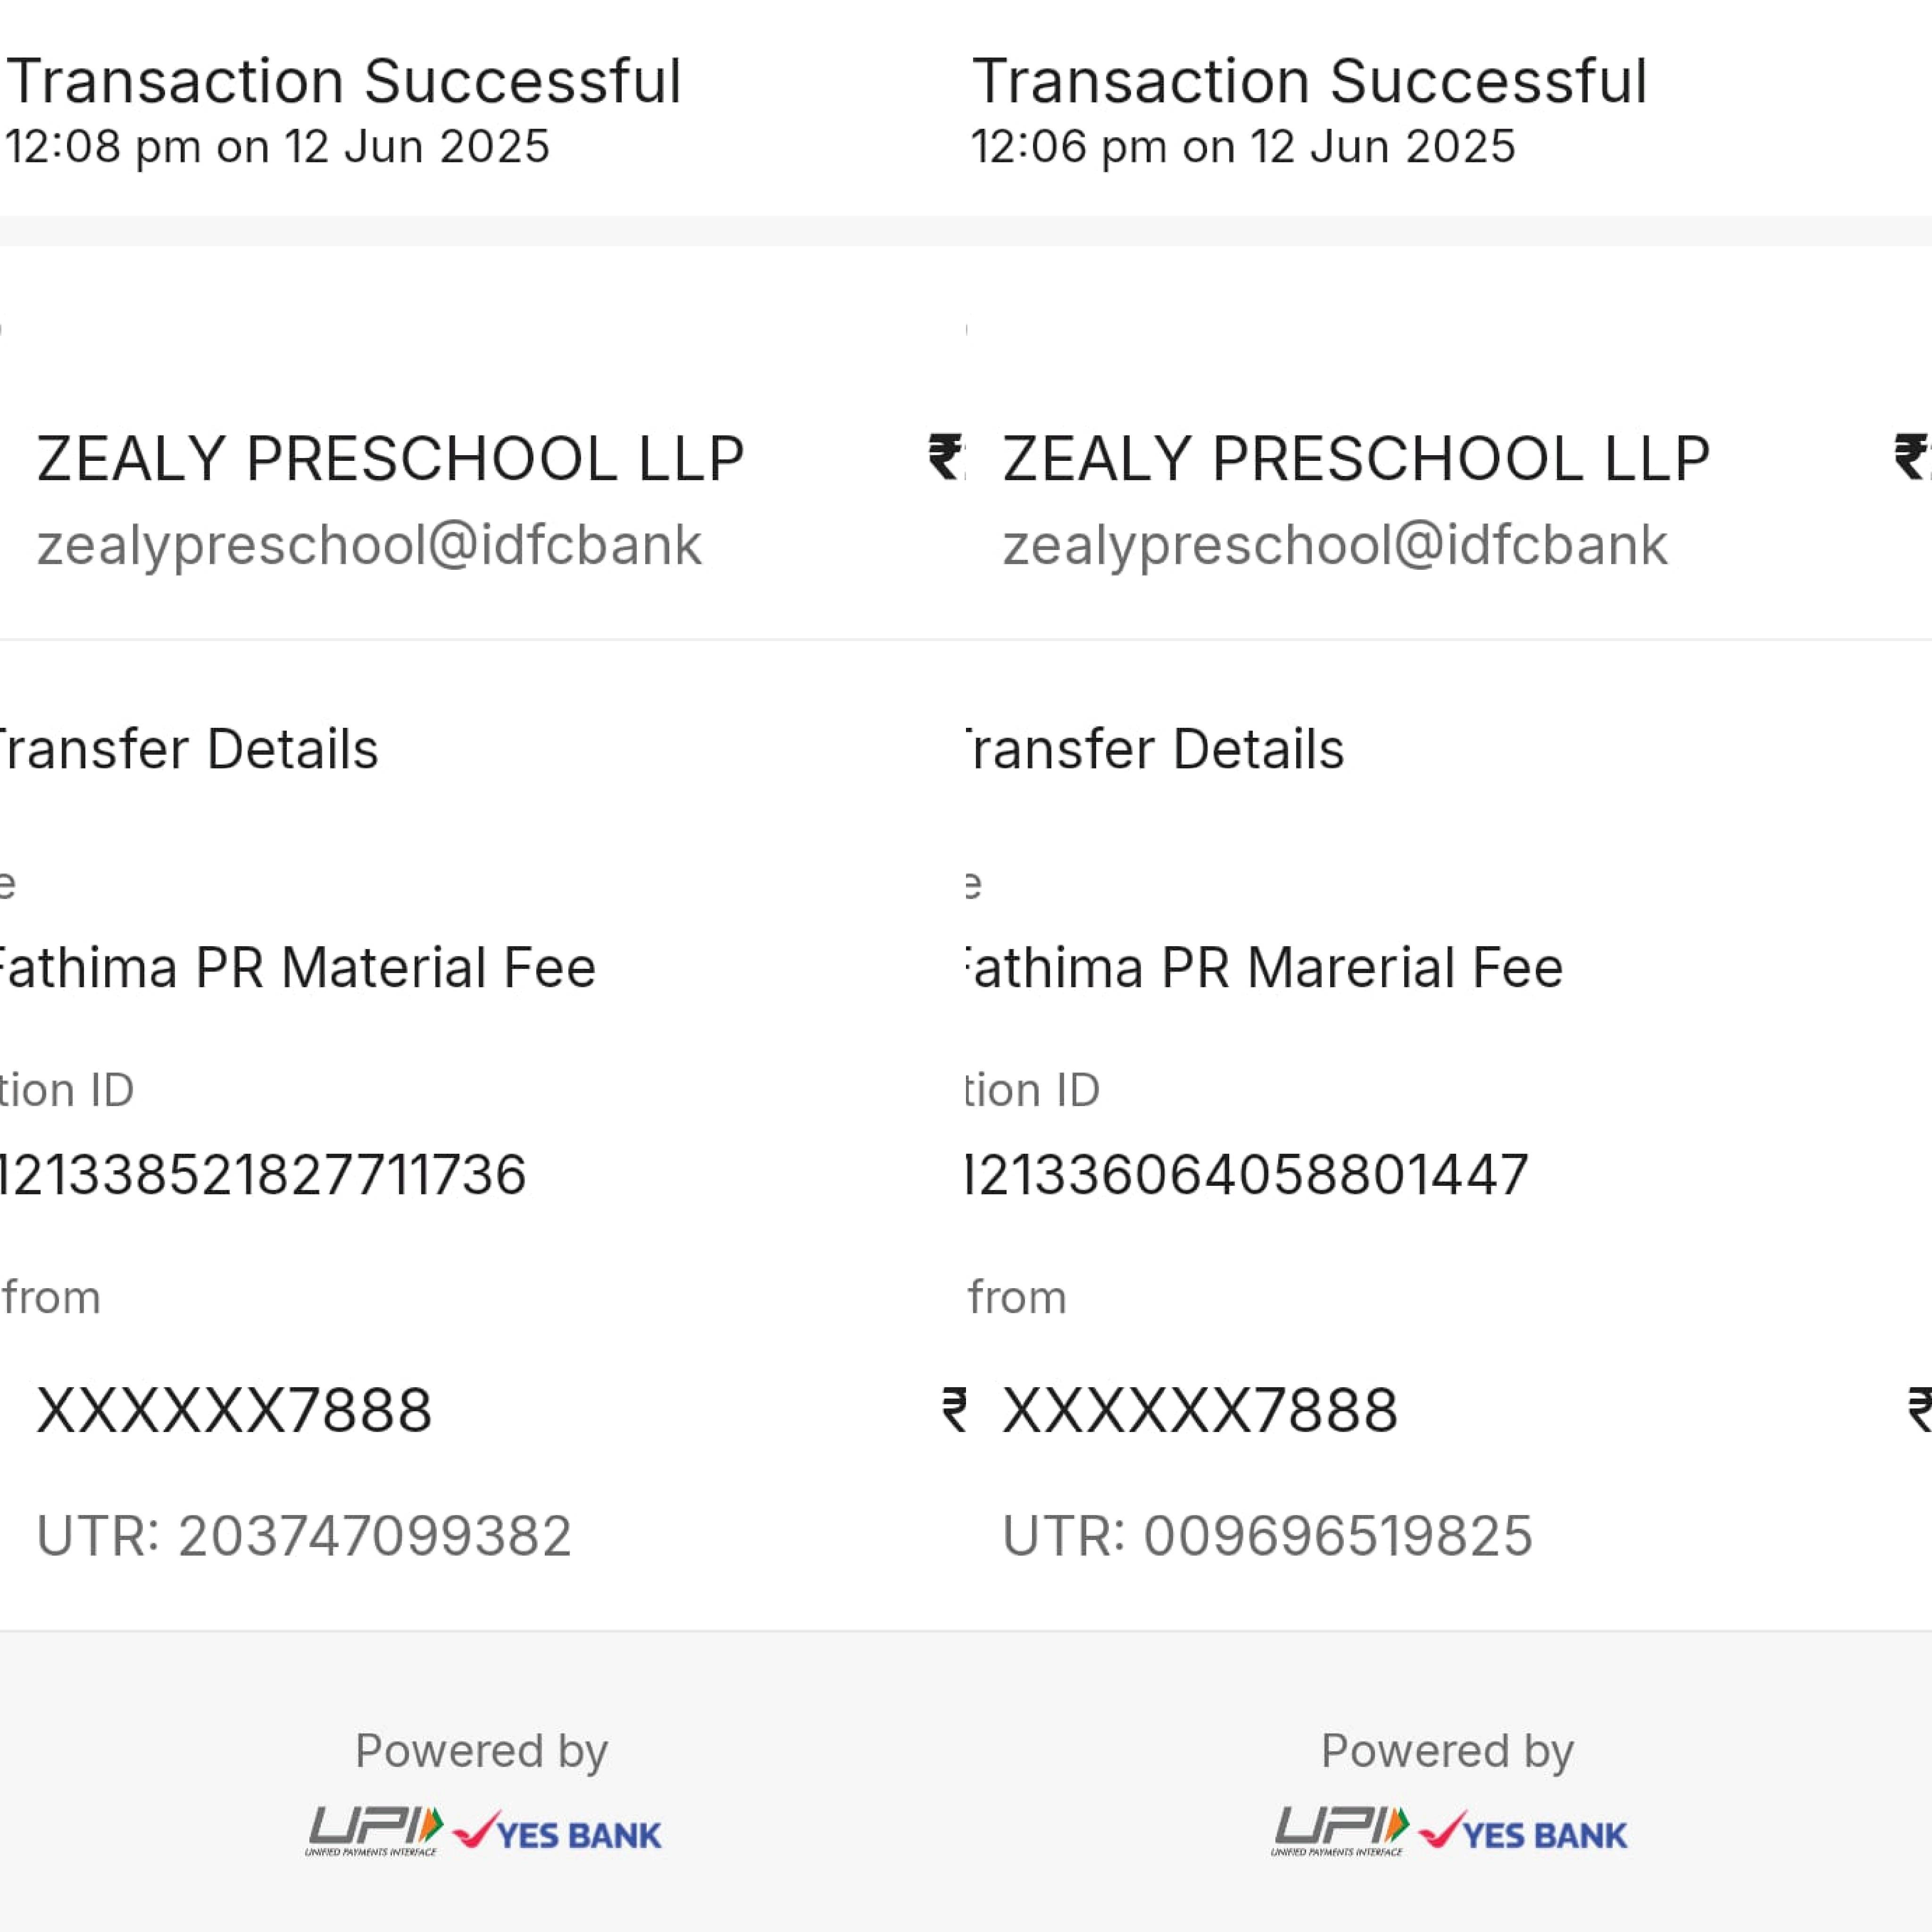The image size is (1932, 1932).
Task: Click UTR: 009696519825 text
Action: [1267, 1536]
